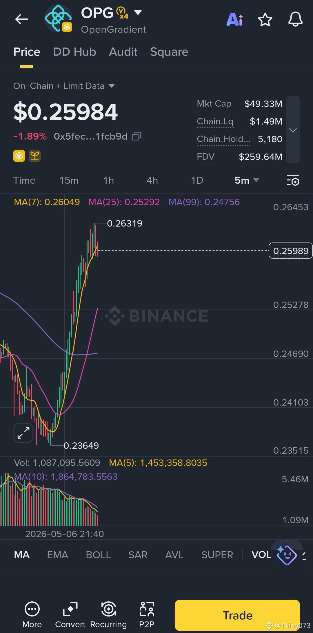Copy the contract address 0x5fec…1fcb9d
This screenshot has width=313, height=633.
point(137,136)
